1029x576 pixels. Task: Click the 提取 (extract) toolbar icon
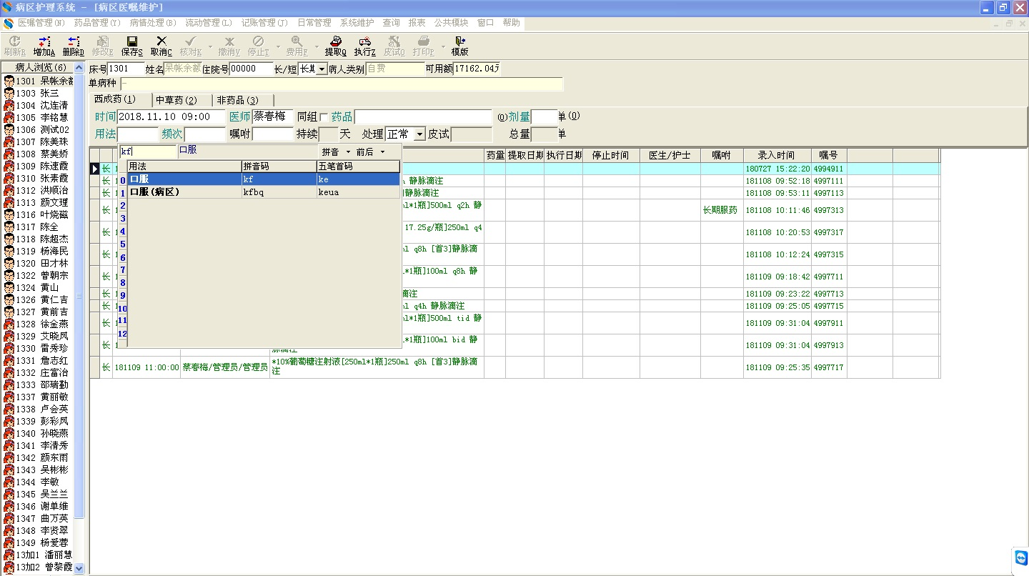point(336,46)
